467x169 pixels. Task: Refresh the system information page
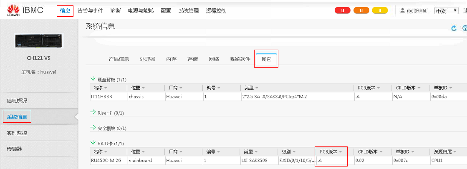tap(454, 28)
